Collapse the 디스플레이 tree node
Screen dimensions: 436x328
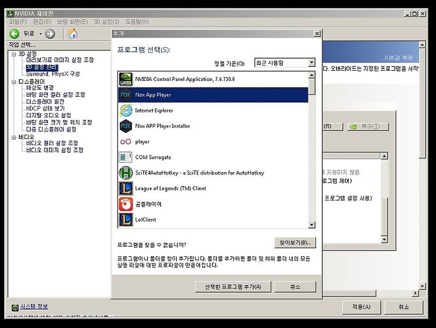point(13,82)
